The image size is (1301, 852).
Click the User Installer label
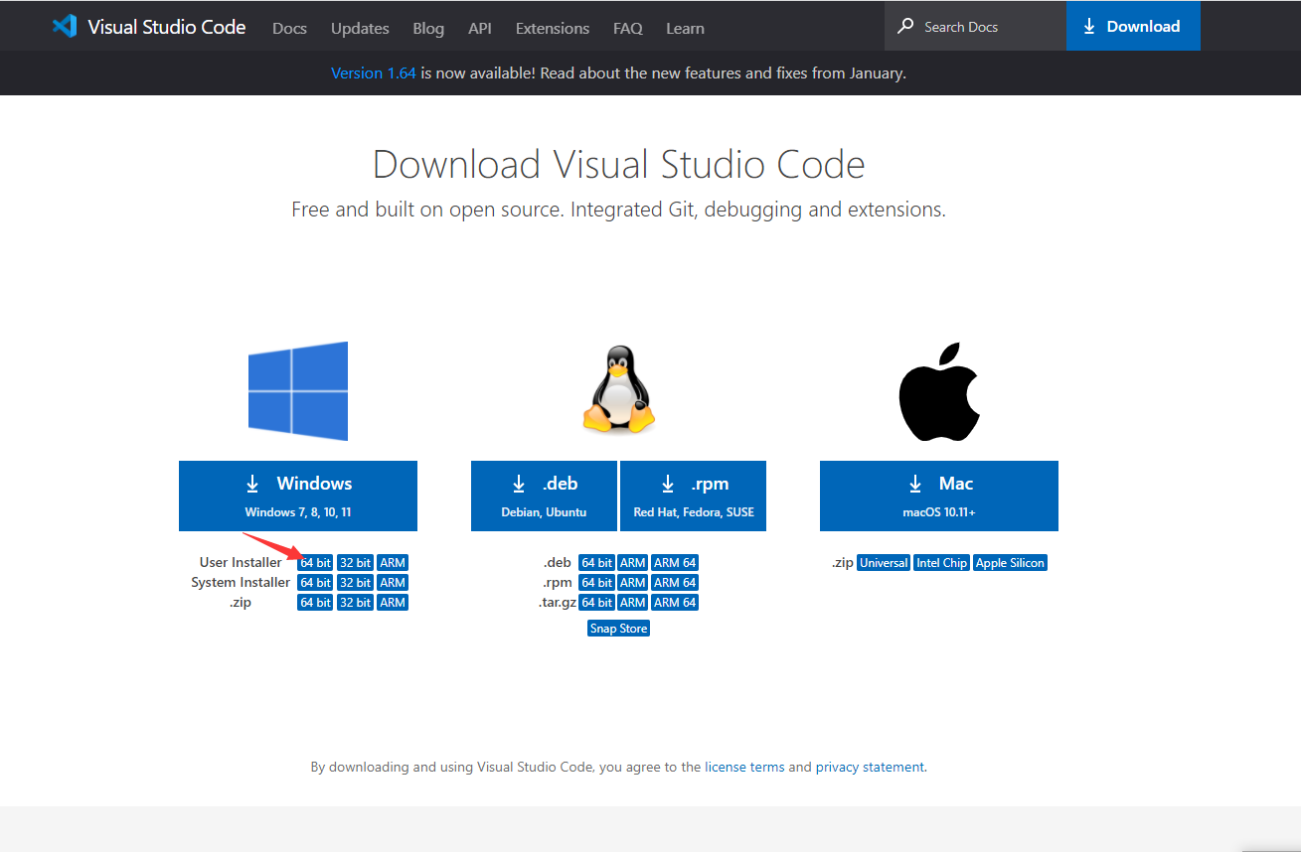coord(241,563)
